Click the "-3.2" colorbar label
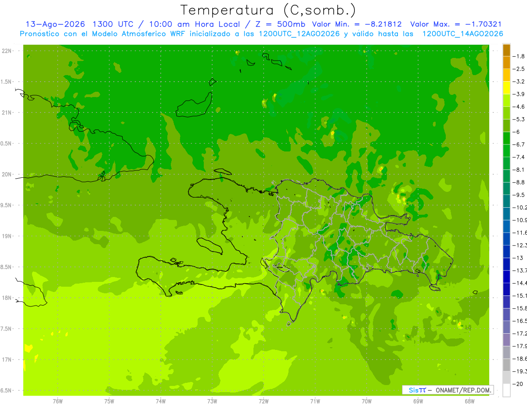The width and height of the screenshot is (527, 407). (x=520, y=82)
